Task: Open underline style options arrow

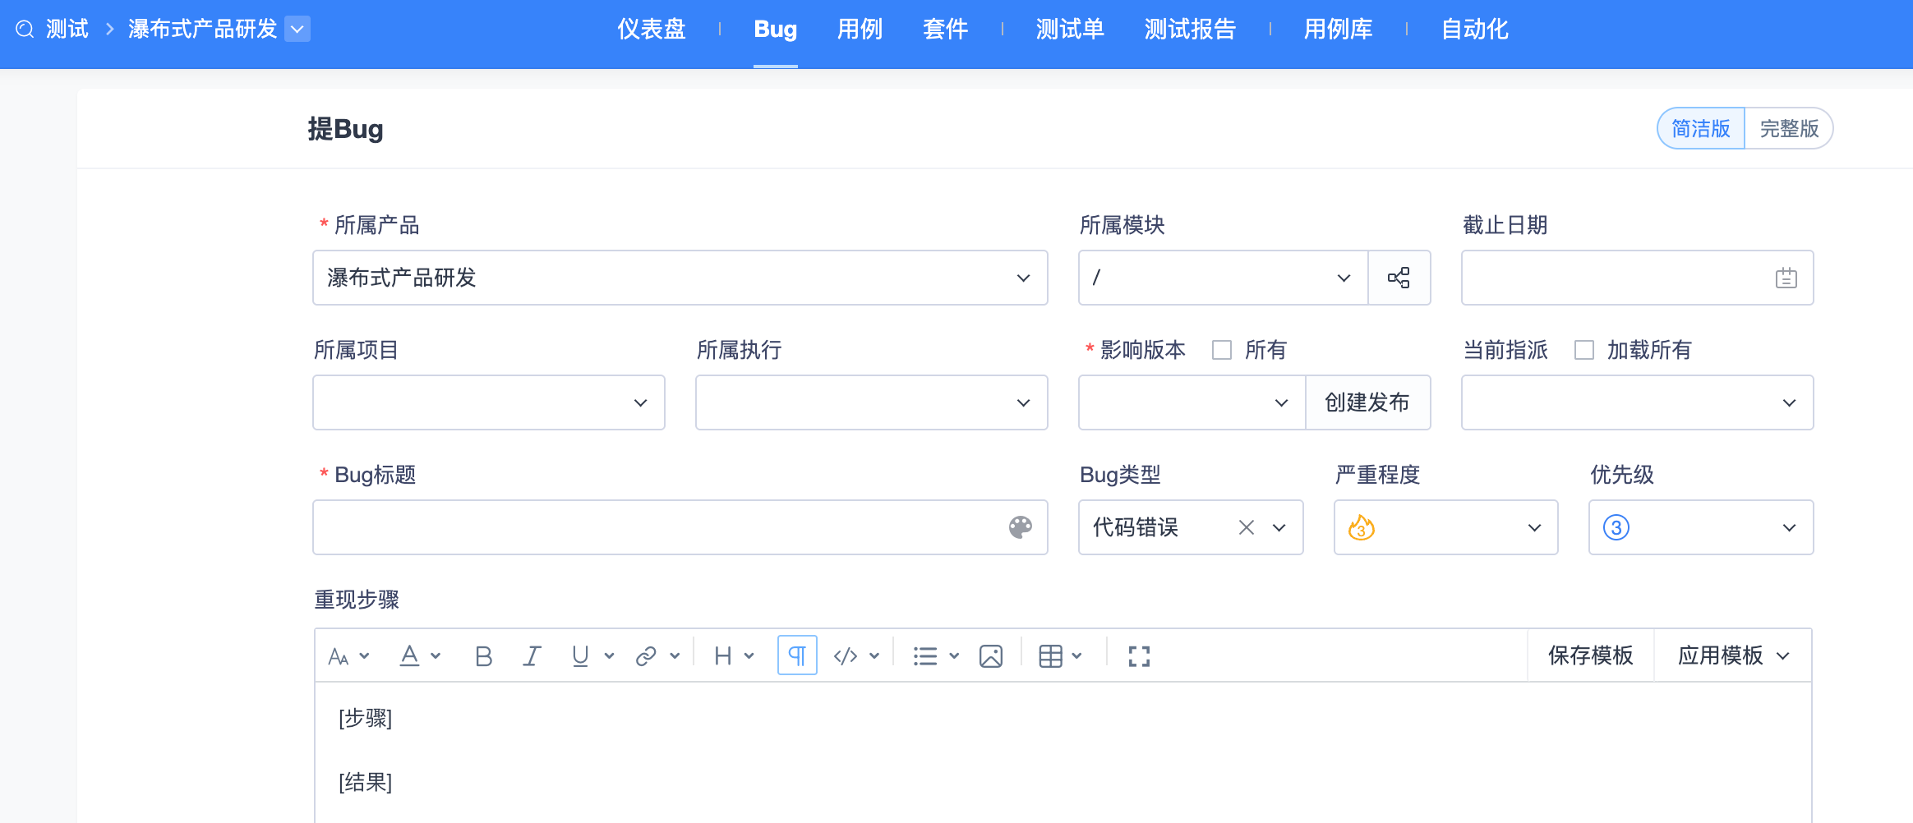Action: coord(609,656)
